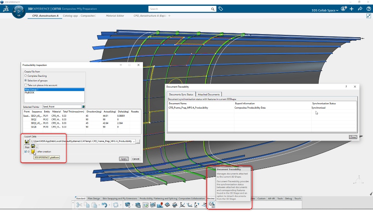Click the Share arrow icon in top bar
The image size is (373, 212).
[360, 9]
